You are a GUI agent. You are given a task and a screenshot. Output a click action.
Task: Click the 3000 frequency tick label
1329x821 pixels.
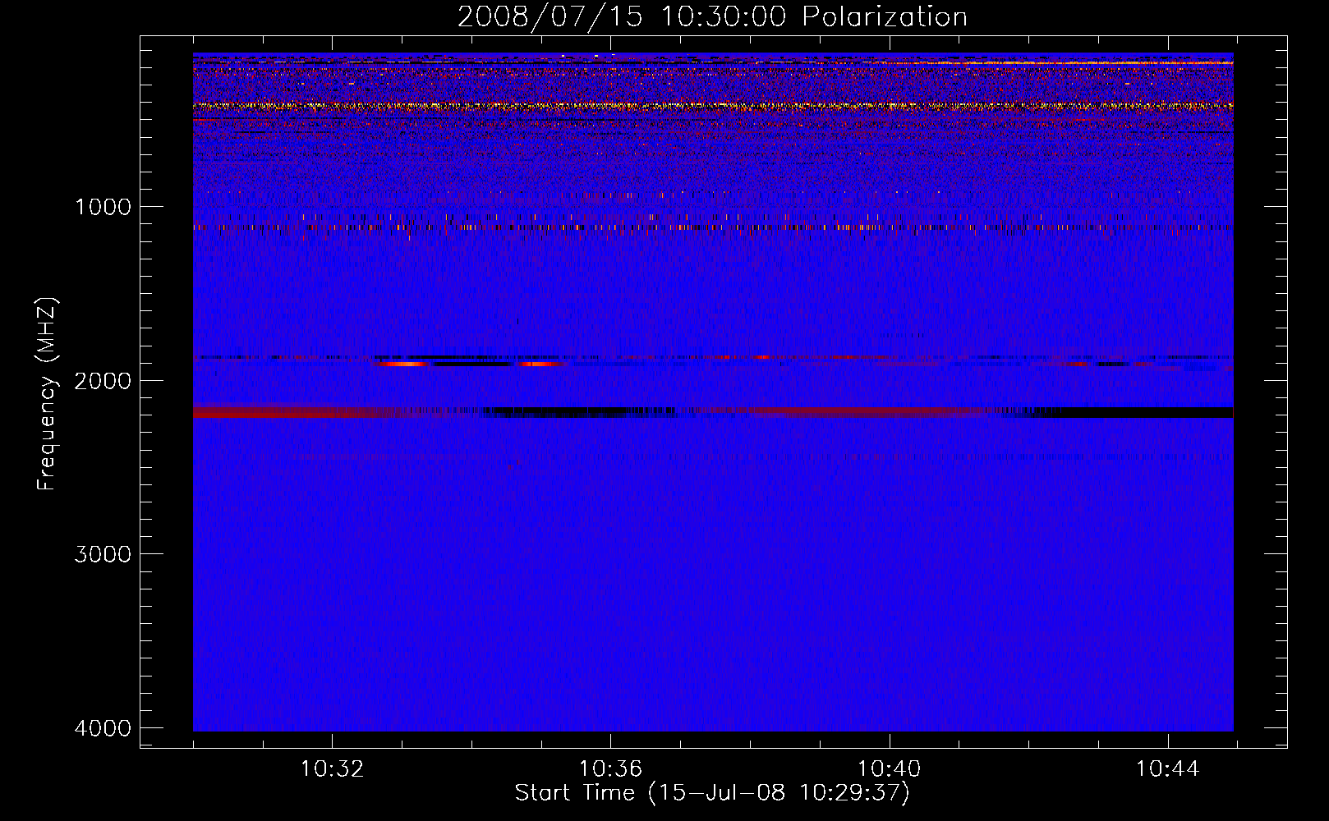pyautogui.click(x=103, y=554)
